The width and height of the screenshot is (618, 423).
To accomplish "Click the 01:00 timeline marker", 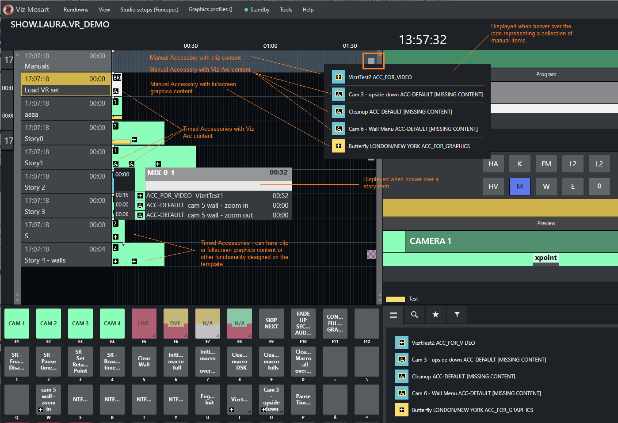I will coord(271,46).
